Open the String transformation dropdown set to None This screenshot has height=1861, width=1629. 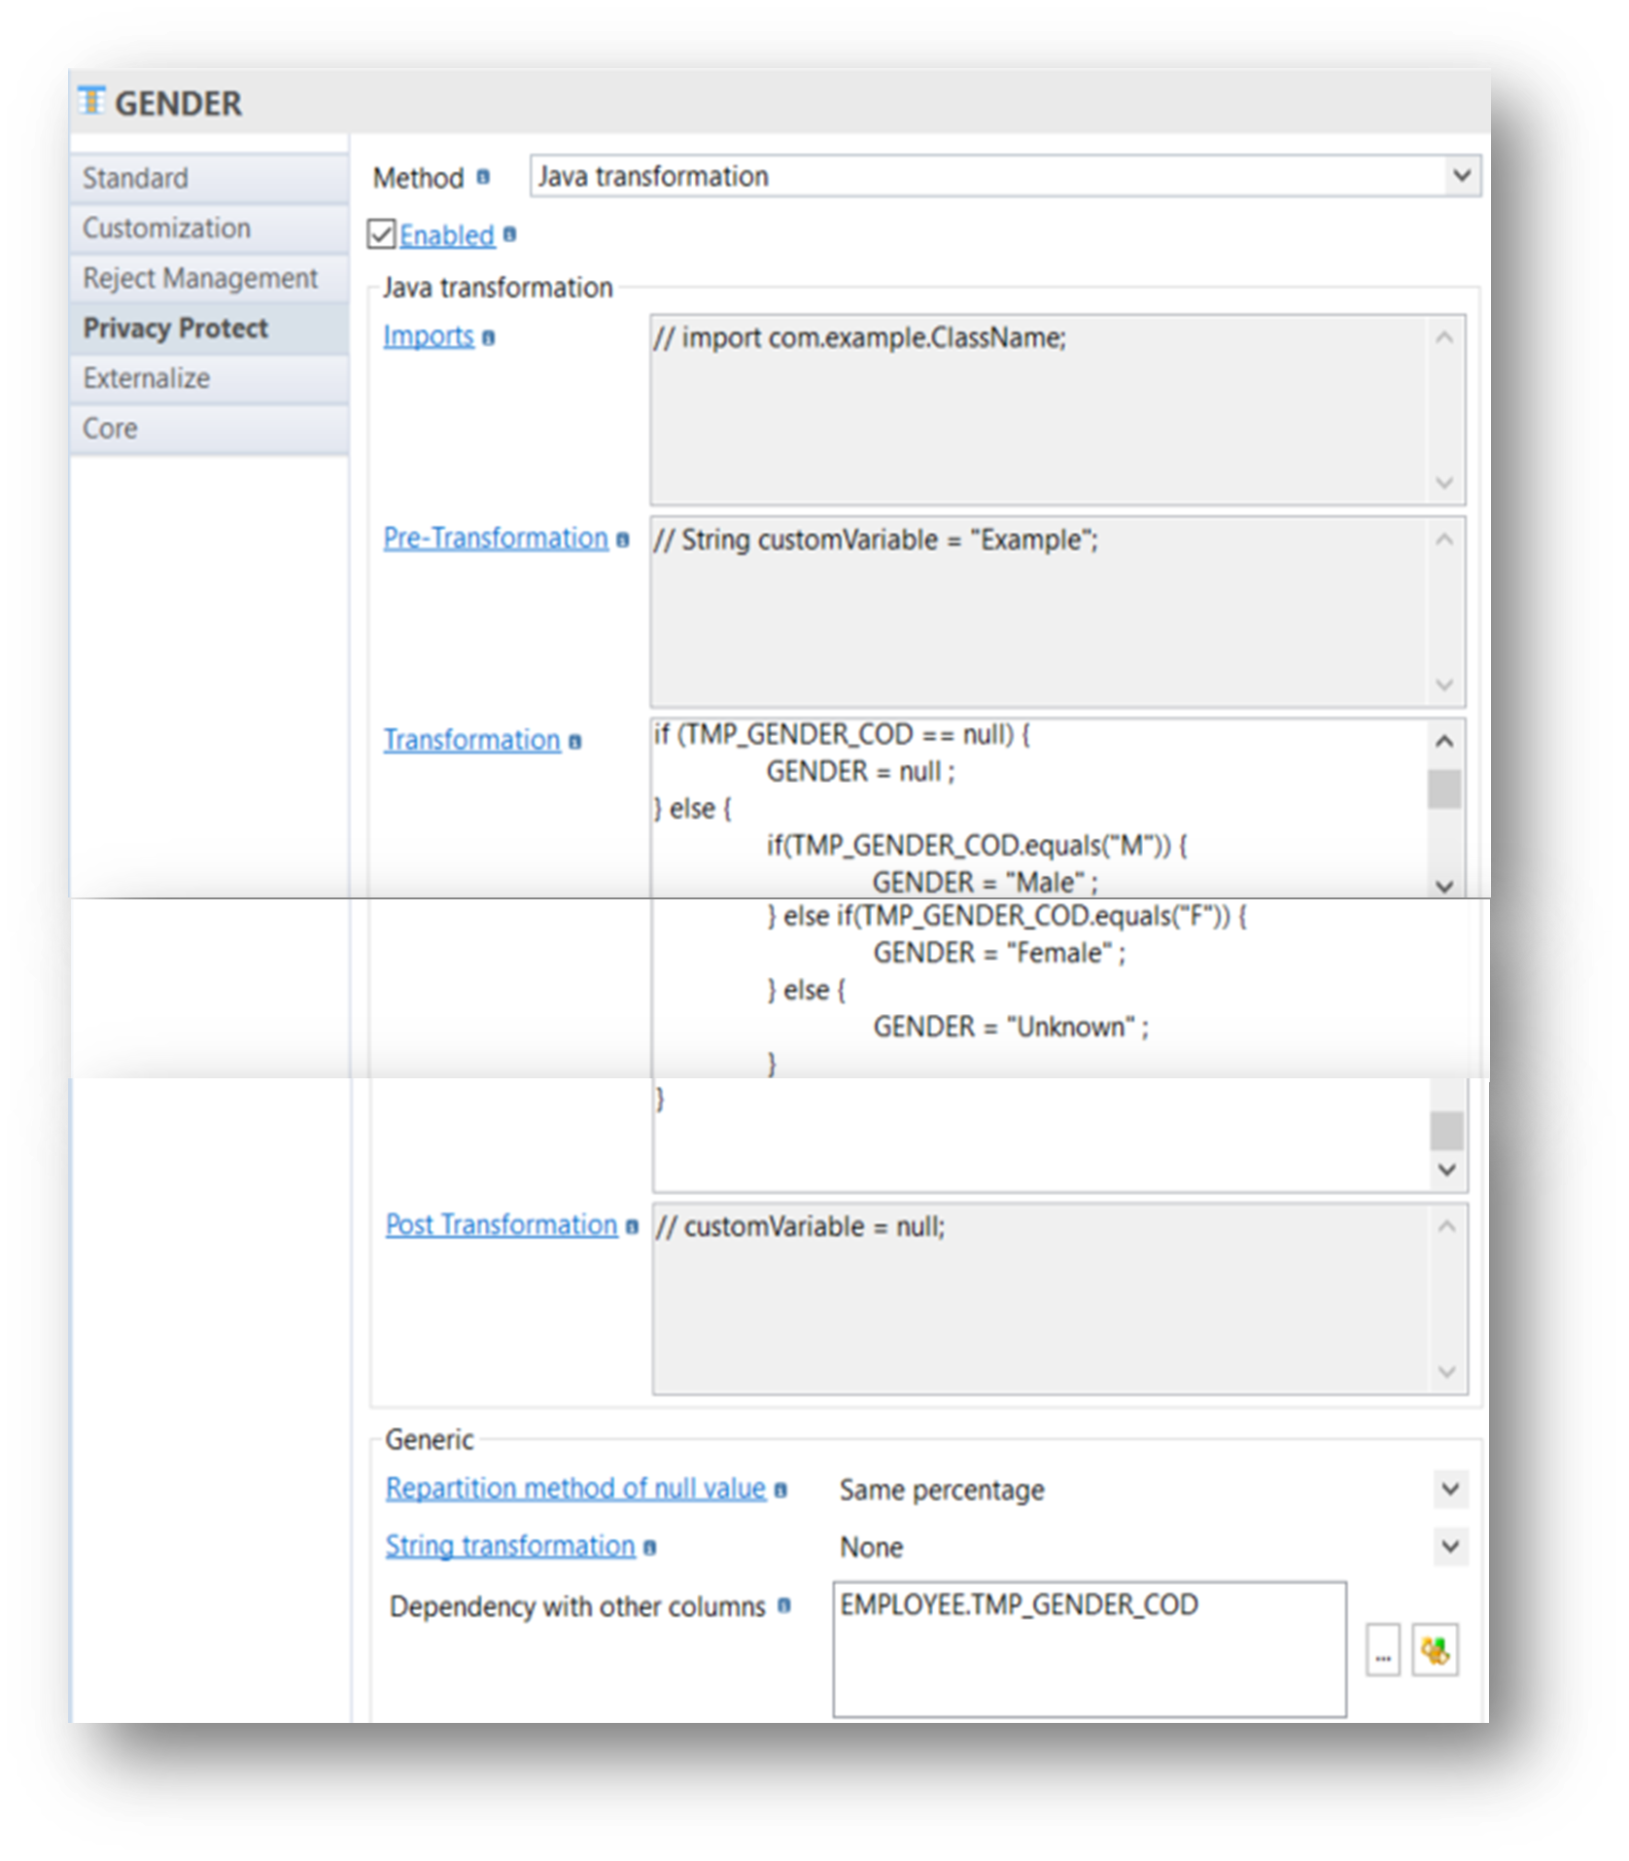pos(1449,1546)
